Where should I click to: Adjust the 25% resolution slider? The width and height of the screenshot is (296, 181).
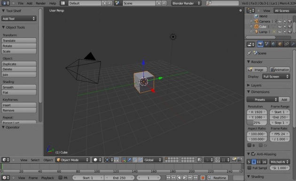coord(257,123)
